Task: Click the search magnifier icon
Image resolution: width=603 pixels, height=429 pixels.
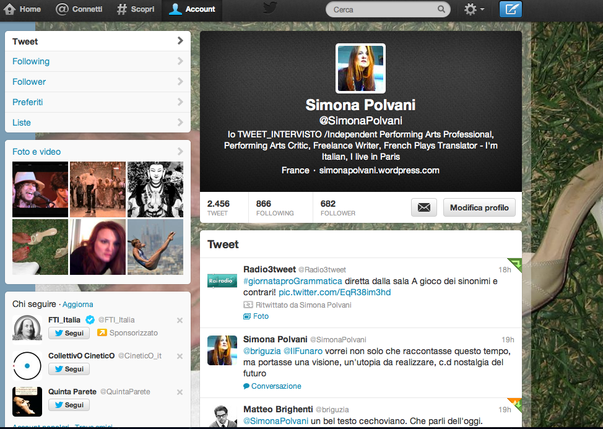Action: click(441, 9)
